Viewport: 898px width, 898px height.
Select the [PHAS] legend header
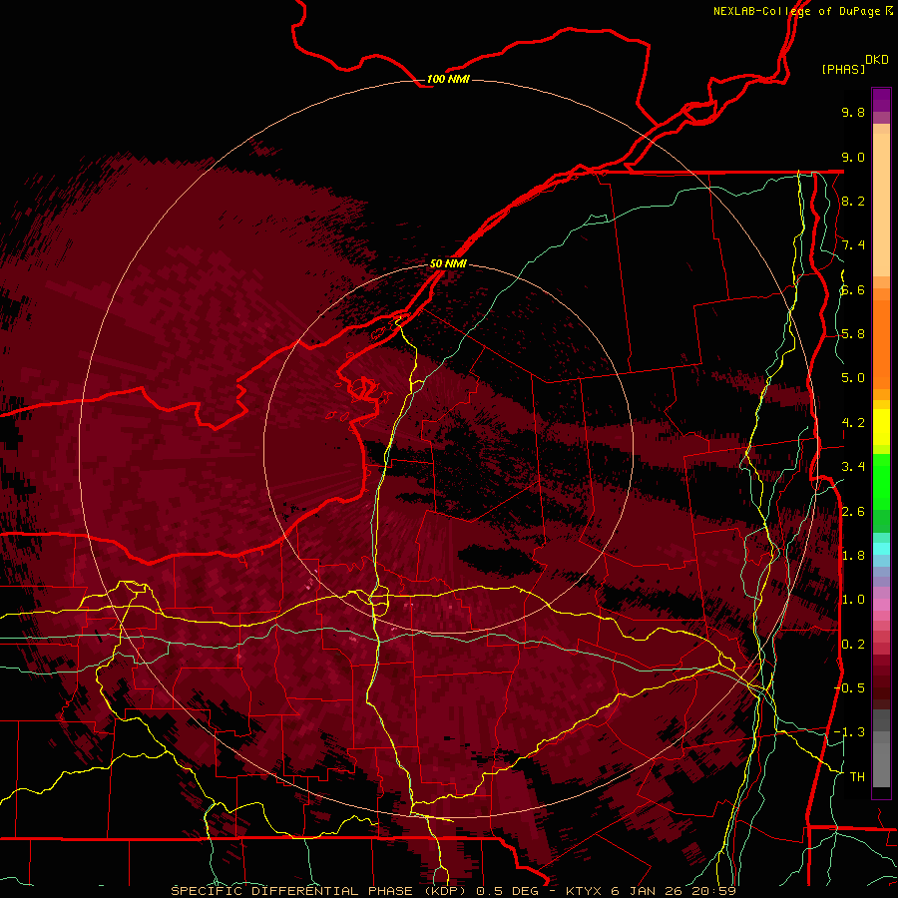coord(843,69)
